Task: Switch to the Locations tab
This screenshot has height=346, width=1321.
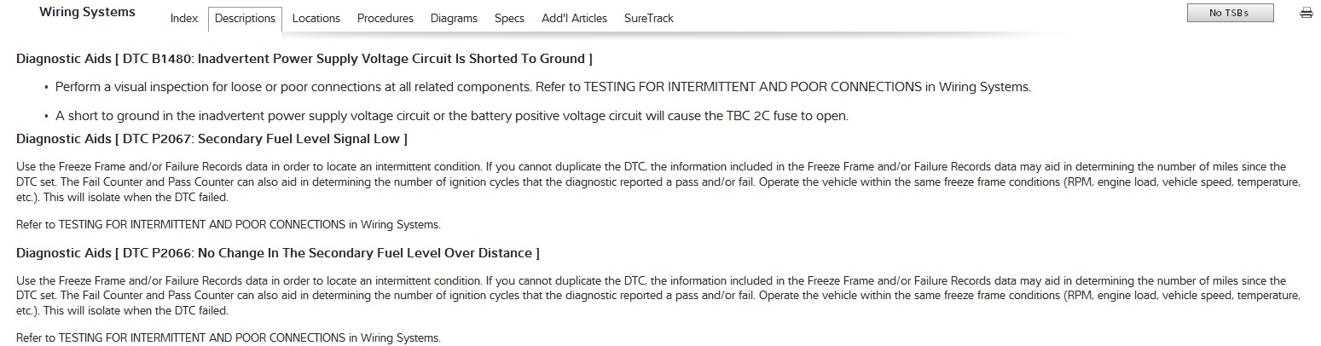Action: [316, 18]
